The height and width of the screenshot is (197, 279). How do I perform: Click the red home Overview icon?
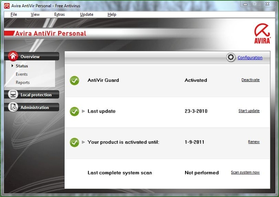click(x=13, y=56)
